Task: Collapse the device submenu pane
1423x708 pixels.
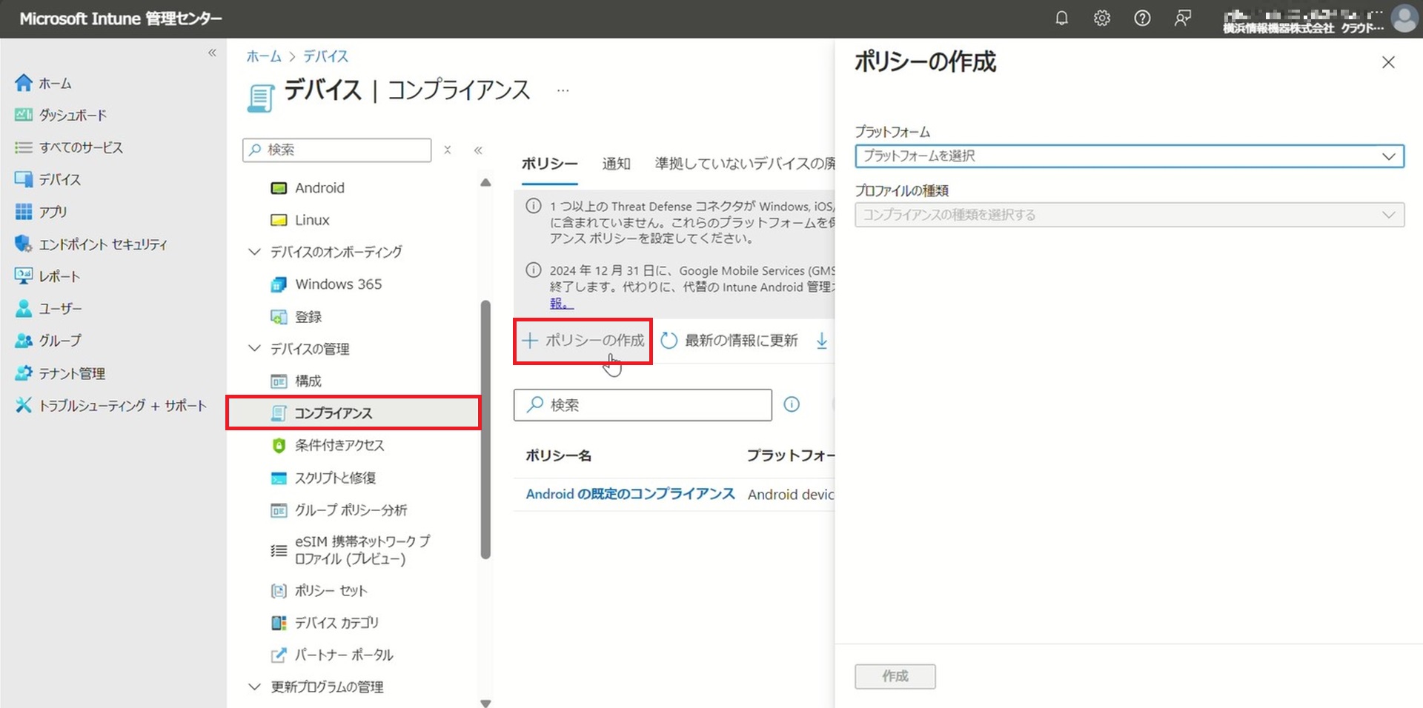Action: click(x=478, y=150)
